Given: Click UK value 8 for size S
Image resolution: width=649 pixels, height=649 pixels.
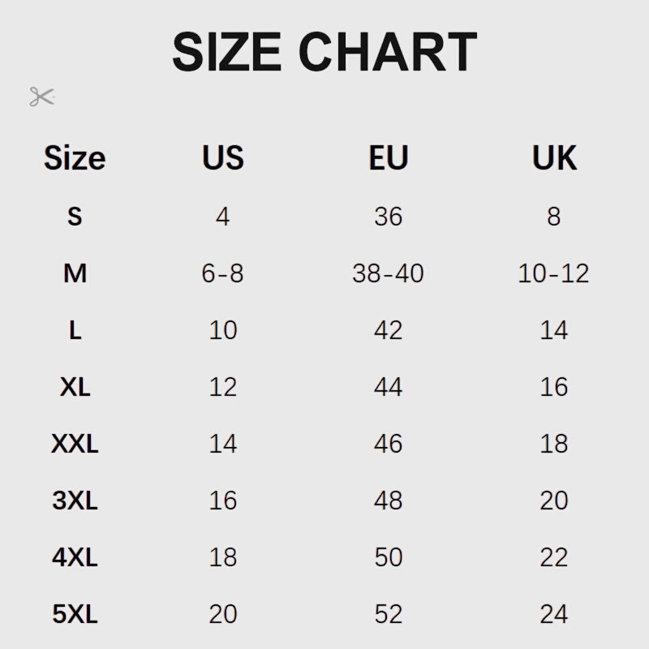Looking at the screenshot, I should pos(553,217).
